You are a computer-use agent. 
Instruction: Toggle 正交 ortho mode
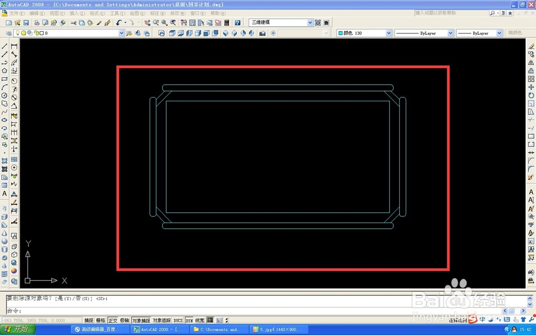coord(113,321)
